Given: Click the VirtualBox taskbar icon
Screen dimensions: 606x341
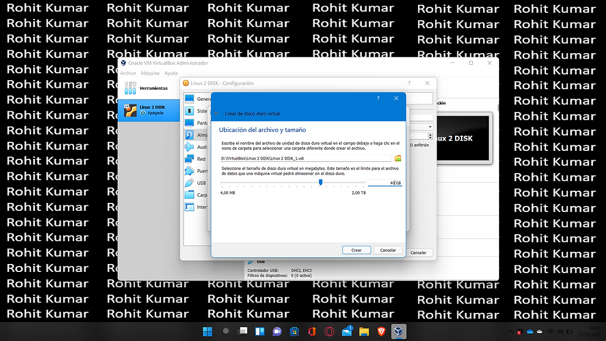Looking at the screenshot, I should tap(399, 331).
